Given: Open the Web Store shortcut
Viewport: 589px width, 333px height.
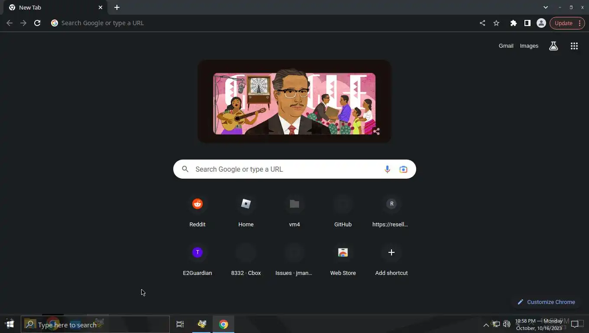Looking at the screenshot, I should (343, 260).
